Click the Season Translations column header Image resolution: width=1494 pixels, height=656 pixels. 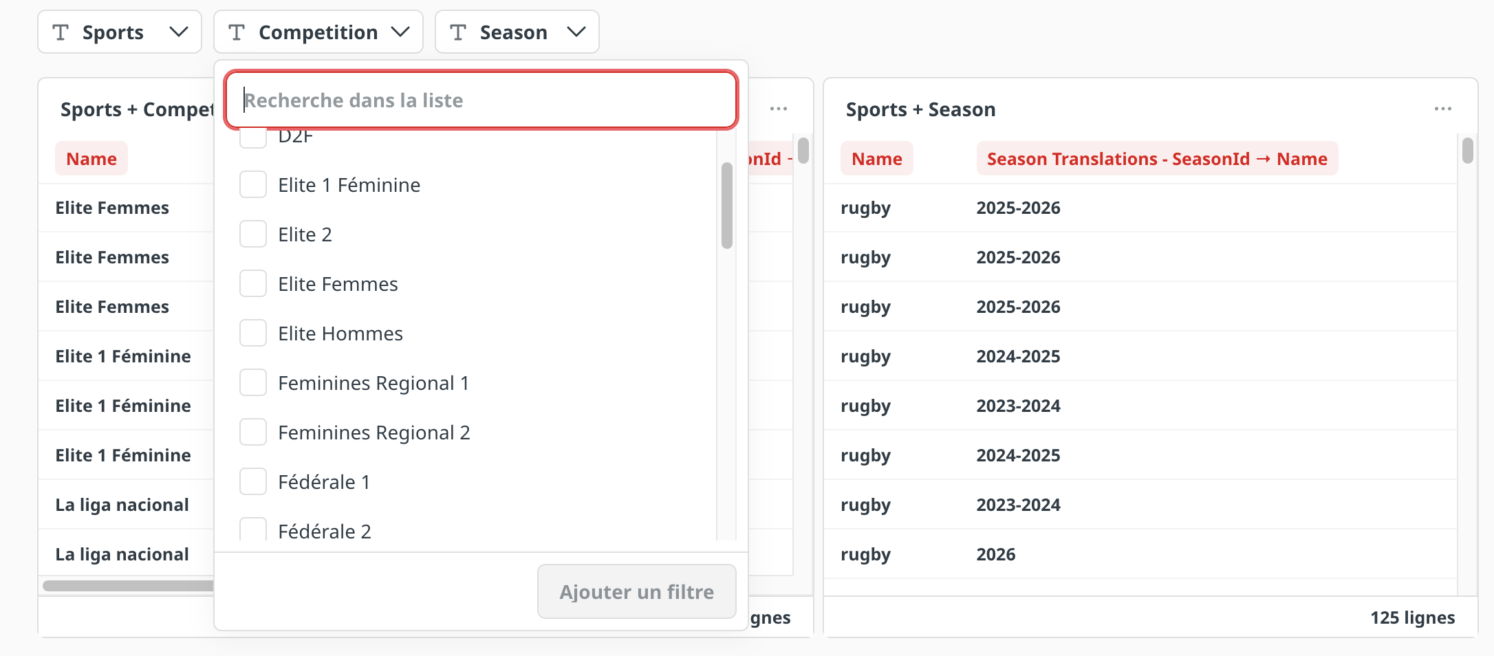(x=1156, y=159)
